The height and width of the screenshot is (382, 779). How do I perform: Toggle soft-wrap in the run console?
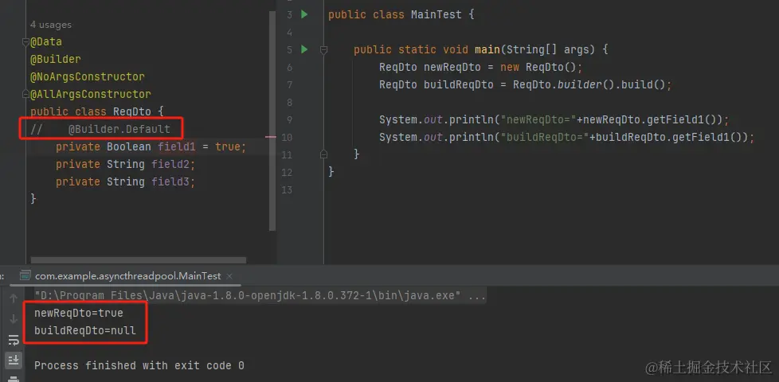[14, 340]
